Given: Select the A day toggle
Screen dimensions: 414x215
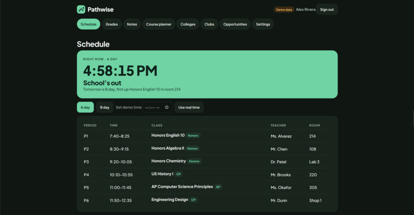Looking at the screenshot, I should [x=85, y=107].
